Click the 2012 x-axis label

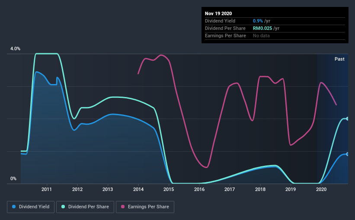point(77,189)
